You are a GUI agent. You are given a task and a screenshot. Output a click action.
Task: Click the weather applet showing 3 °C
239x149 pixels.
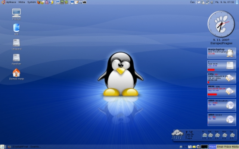pyautogui.click(x=184, y=147)
